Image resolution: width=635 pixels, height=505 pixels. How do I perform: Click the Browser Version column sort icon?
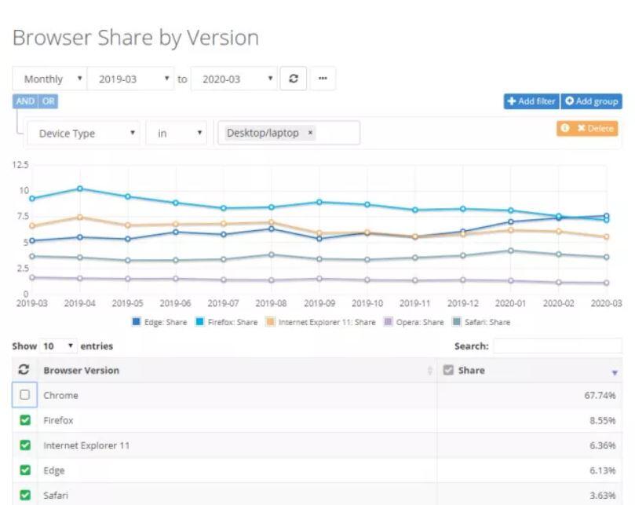[x=429, y=371]
